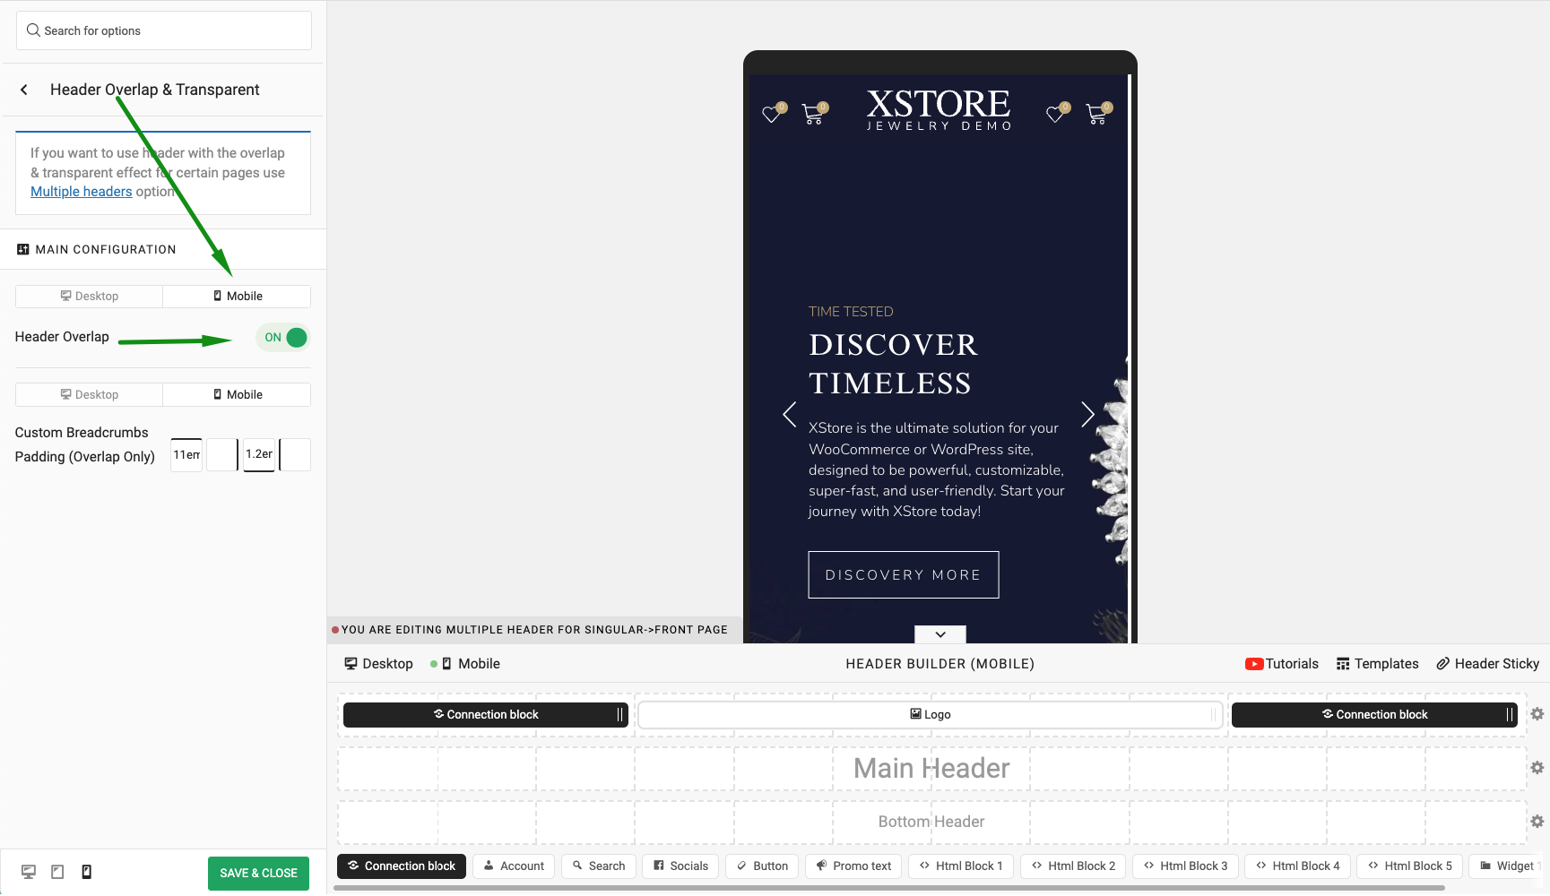Viewport: 1550px width, 896px height.
Task: Expand the Main Configuration section
Action: (163, 249)
